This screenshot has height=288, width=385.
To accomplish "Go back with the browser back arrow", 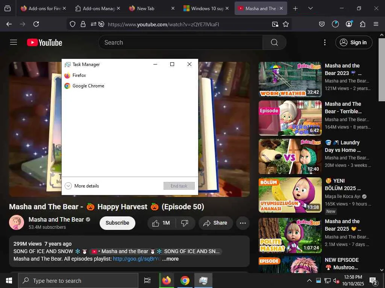I will pos(9,24).
